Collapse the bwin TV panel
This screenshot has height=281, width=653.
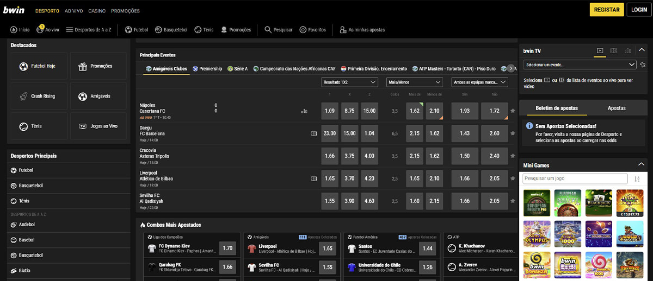(x=642, y=50)
